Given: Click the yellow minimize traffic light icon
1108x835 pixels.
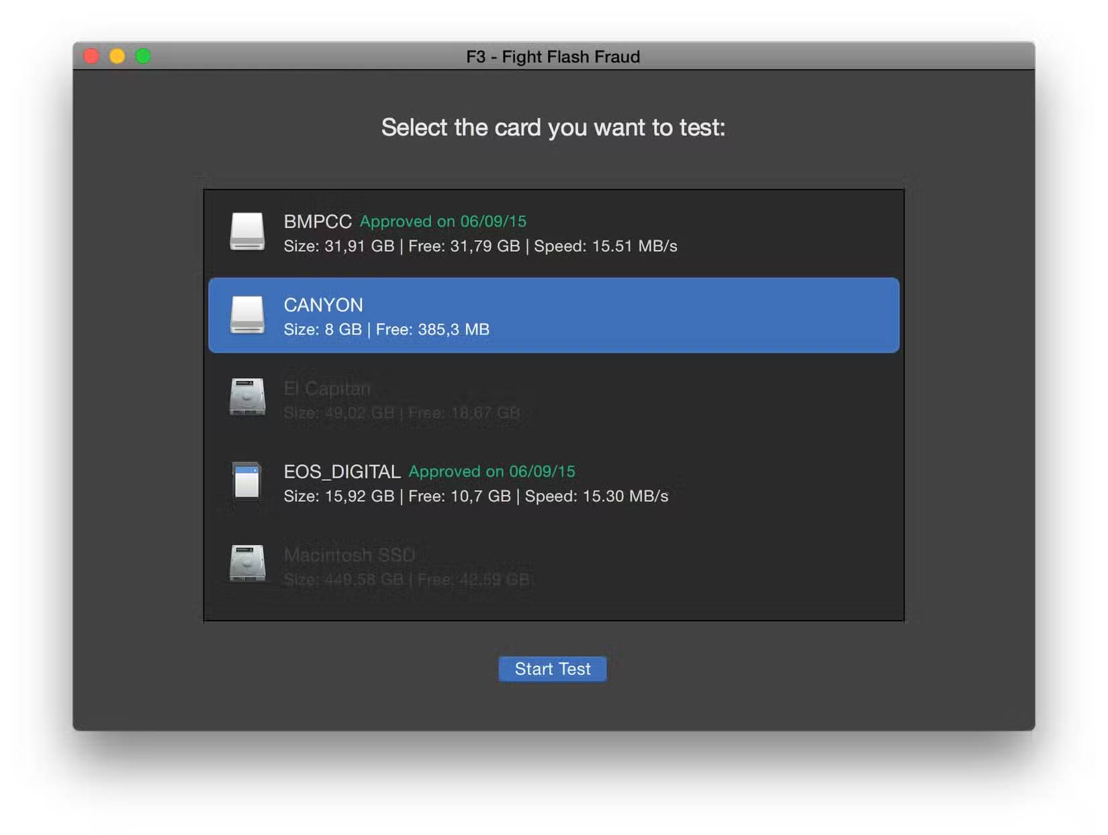Looking at the screenshot, I should point(117,56).
